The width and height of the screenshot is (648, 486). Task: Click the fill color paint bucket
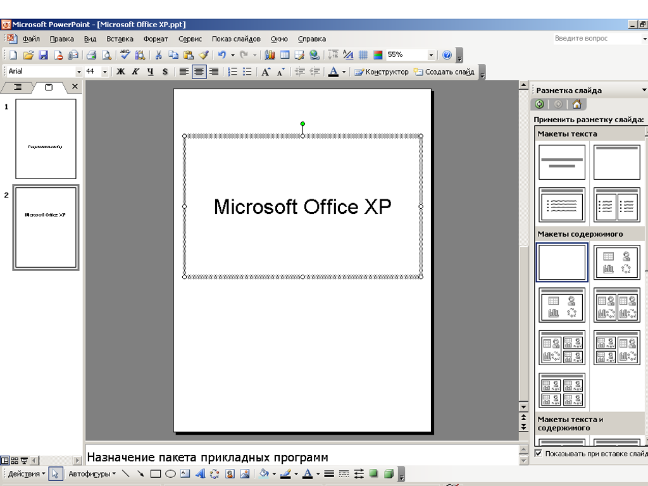(x=264, y=474)
